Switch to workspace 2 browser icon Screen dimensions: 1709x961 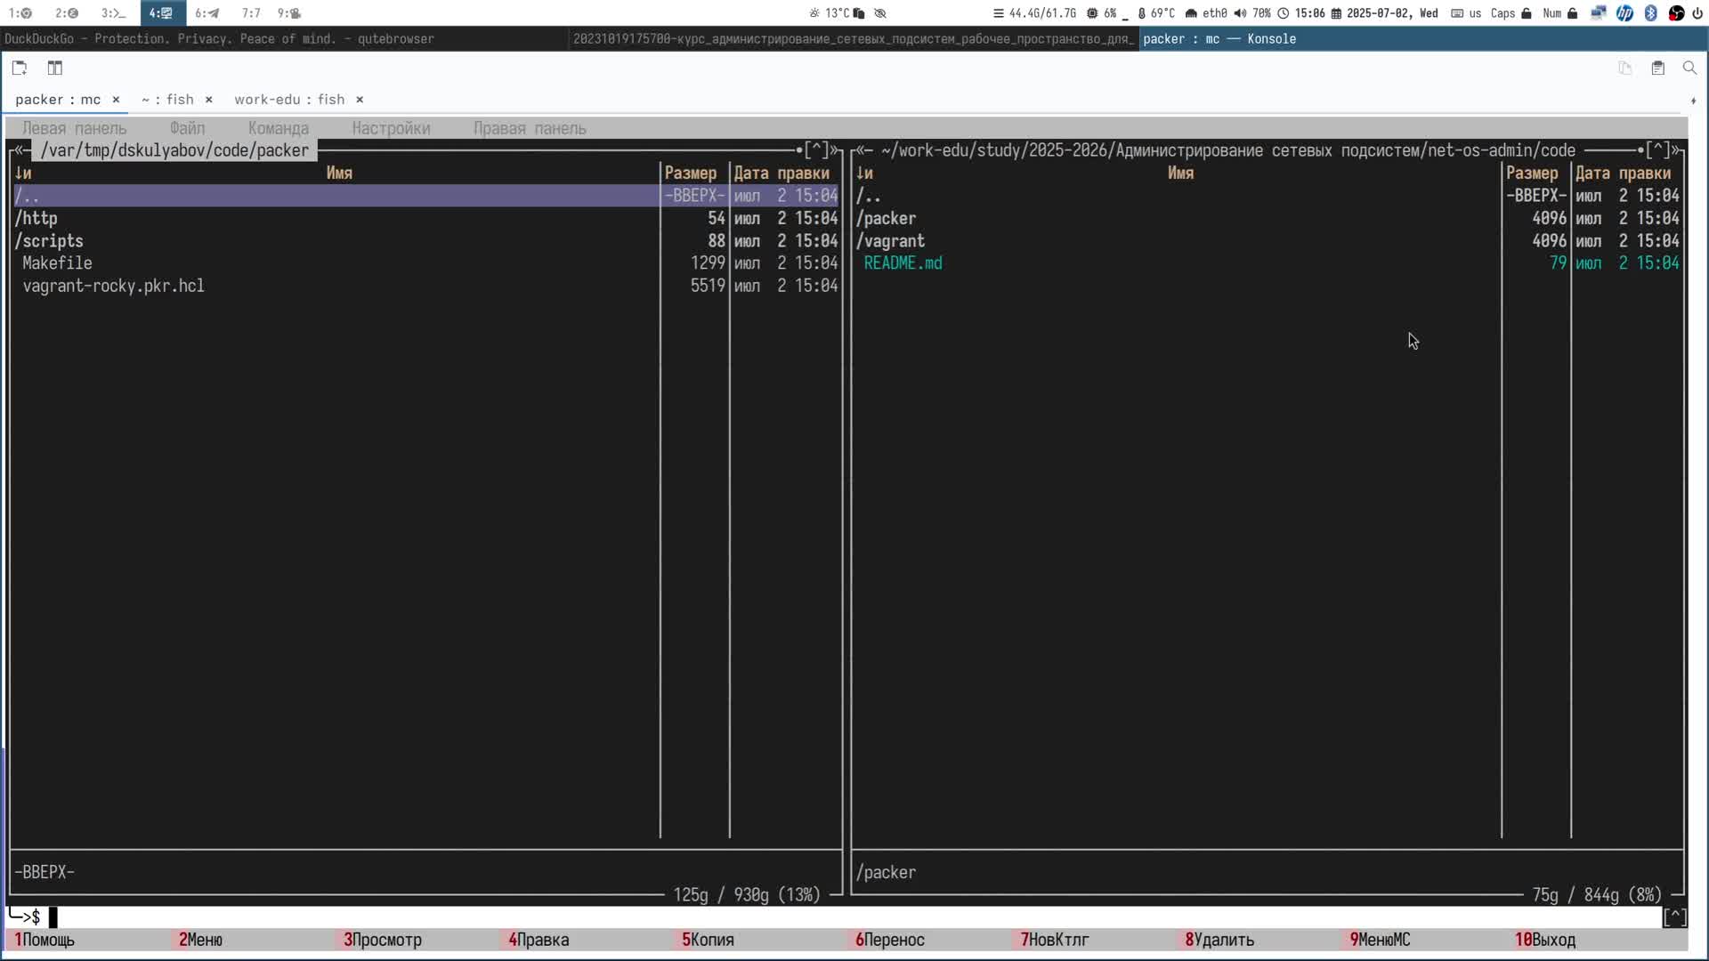[67, 13]
